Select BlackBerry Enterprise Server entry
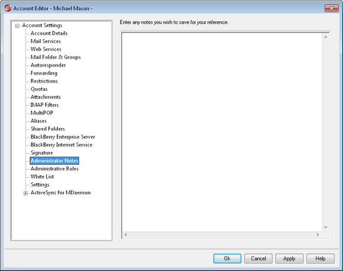Image resolution: width=343 pixels, height=271 pixels. click(63, 137)
